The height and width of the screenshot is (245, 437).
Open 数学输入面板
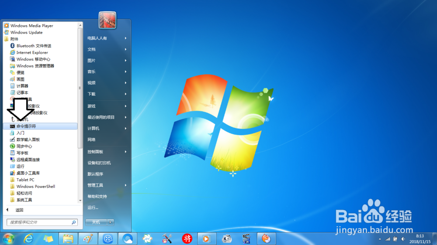(x=28, y=140)
